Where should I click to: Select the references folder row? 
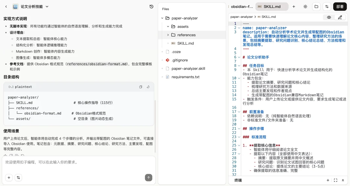click(x=192, y=35)
